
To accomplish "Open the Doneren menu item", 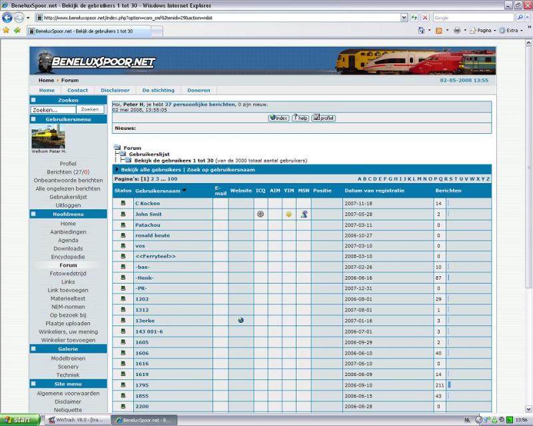I will pos(199,91).
